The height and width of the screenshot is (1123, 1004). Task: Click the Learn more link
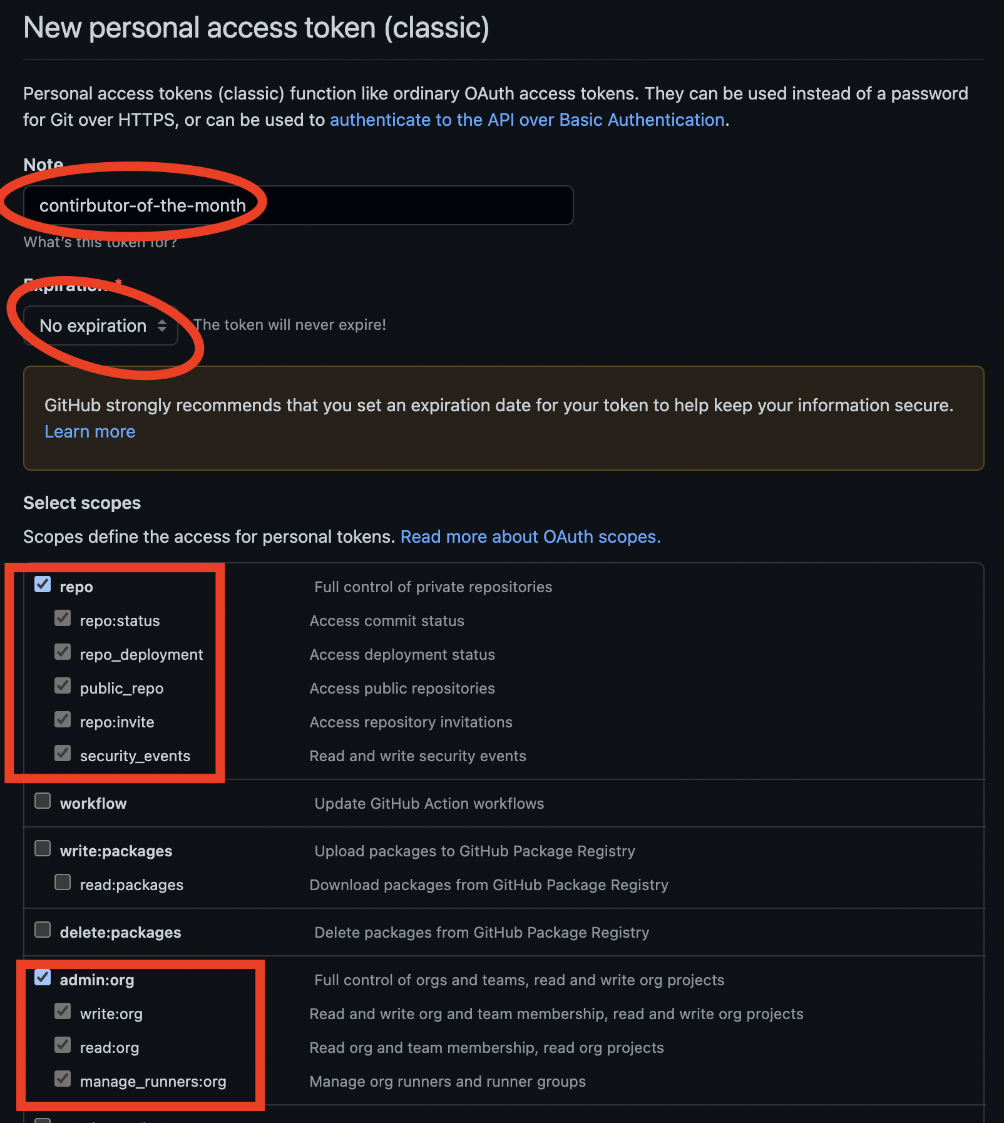[x=90, y=431]
